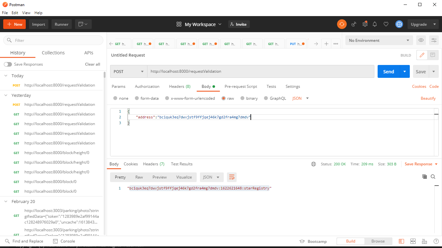Switch to the Collections tab

click(x=53, y=53)
